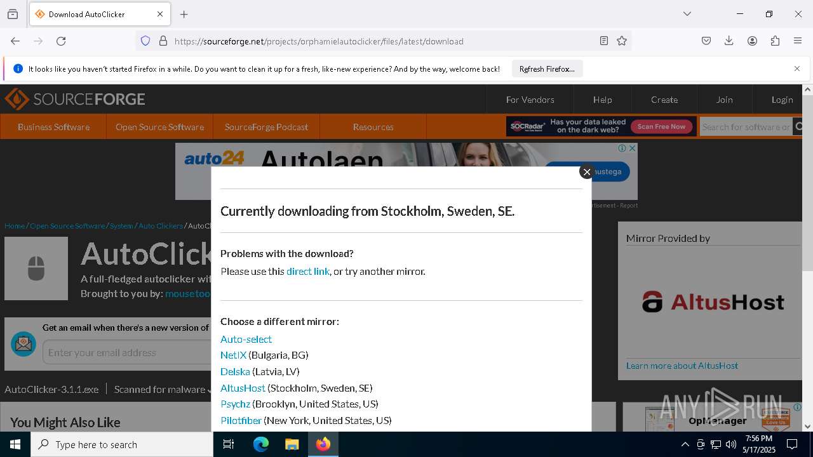Click the Join menu item
Screen dimensions: 813x457
point(725,100)
